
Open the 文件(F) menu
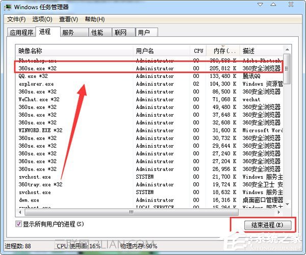16,19
